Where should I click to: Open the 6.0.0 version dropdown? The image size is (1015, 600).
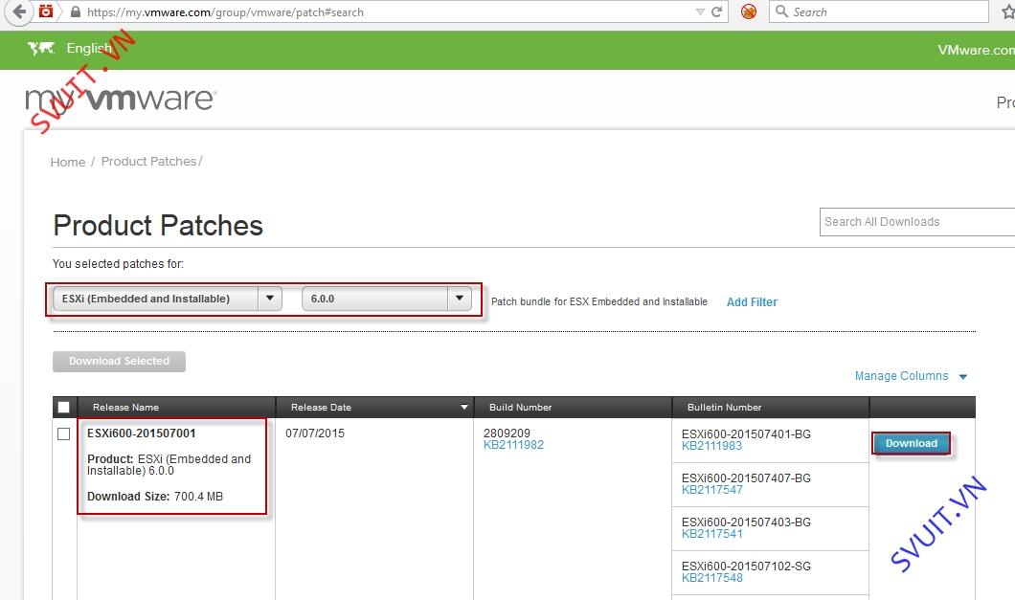387,299
